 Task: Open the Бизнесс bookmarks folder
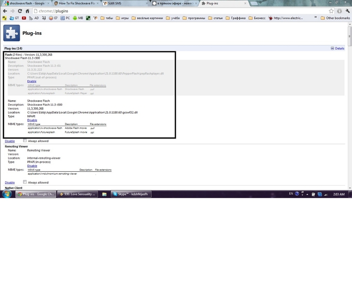coord(257,18)
